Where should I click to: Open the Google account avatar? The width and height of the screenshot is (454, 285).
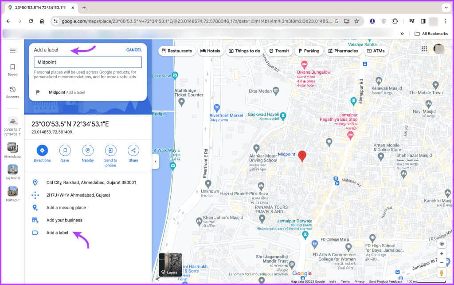point(439,49)
